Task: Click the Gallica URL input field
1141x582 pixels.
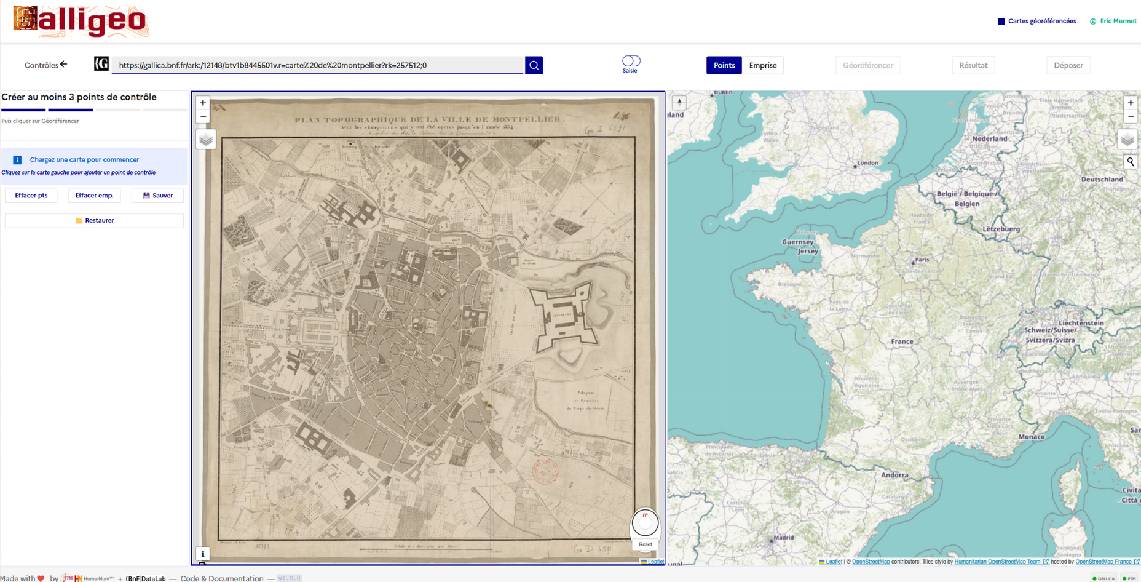Action: click(317, 65)
